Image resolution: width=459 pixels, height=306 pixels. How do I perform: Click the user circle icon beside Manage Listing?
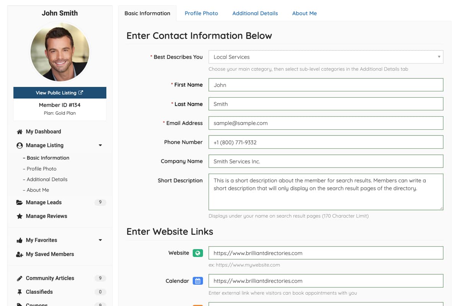[x=20, y=145]
